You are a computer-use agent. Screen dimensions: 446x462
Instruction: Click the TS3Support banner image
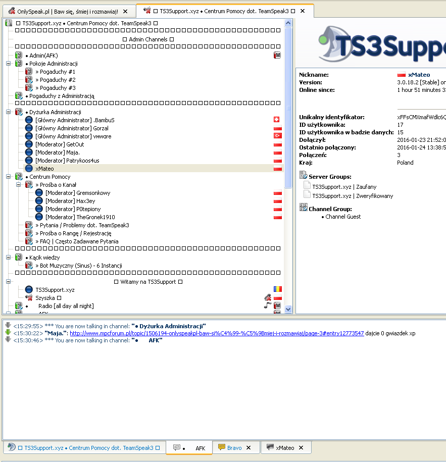[x=381, y=44]
